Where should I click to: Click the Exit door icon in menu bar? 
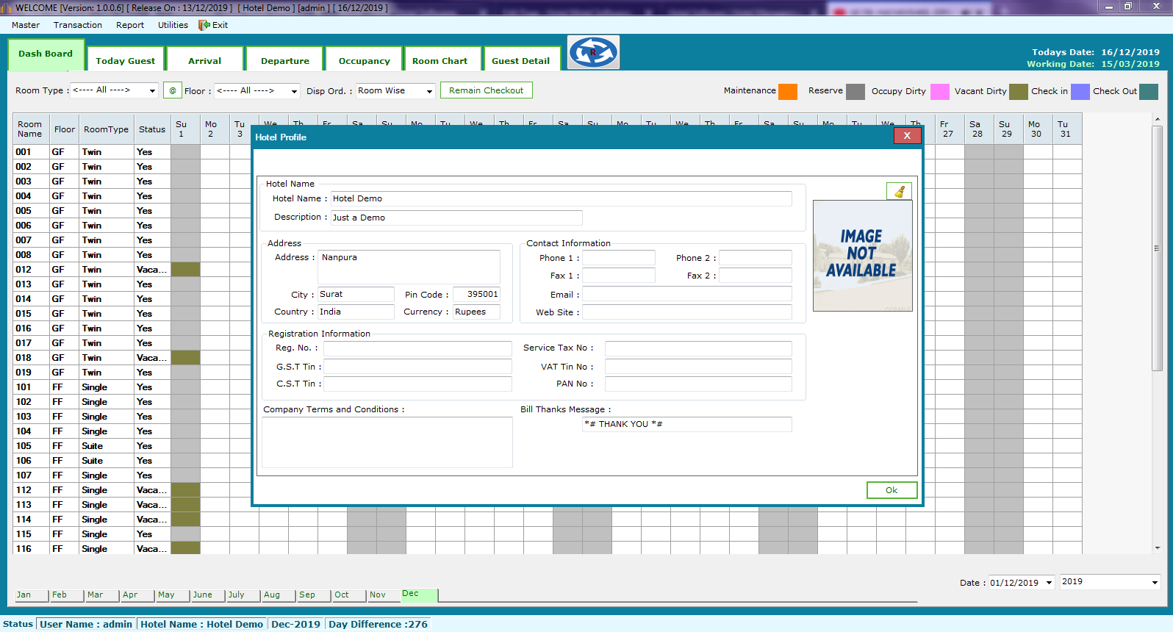point(204,25)
